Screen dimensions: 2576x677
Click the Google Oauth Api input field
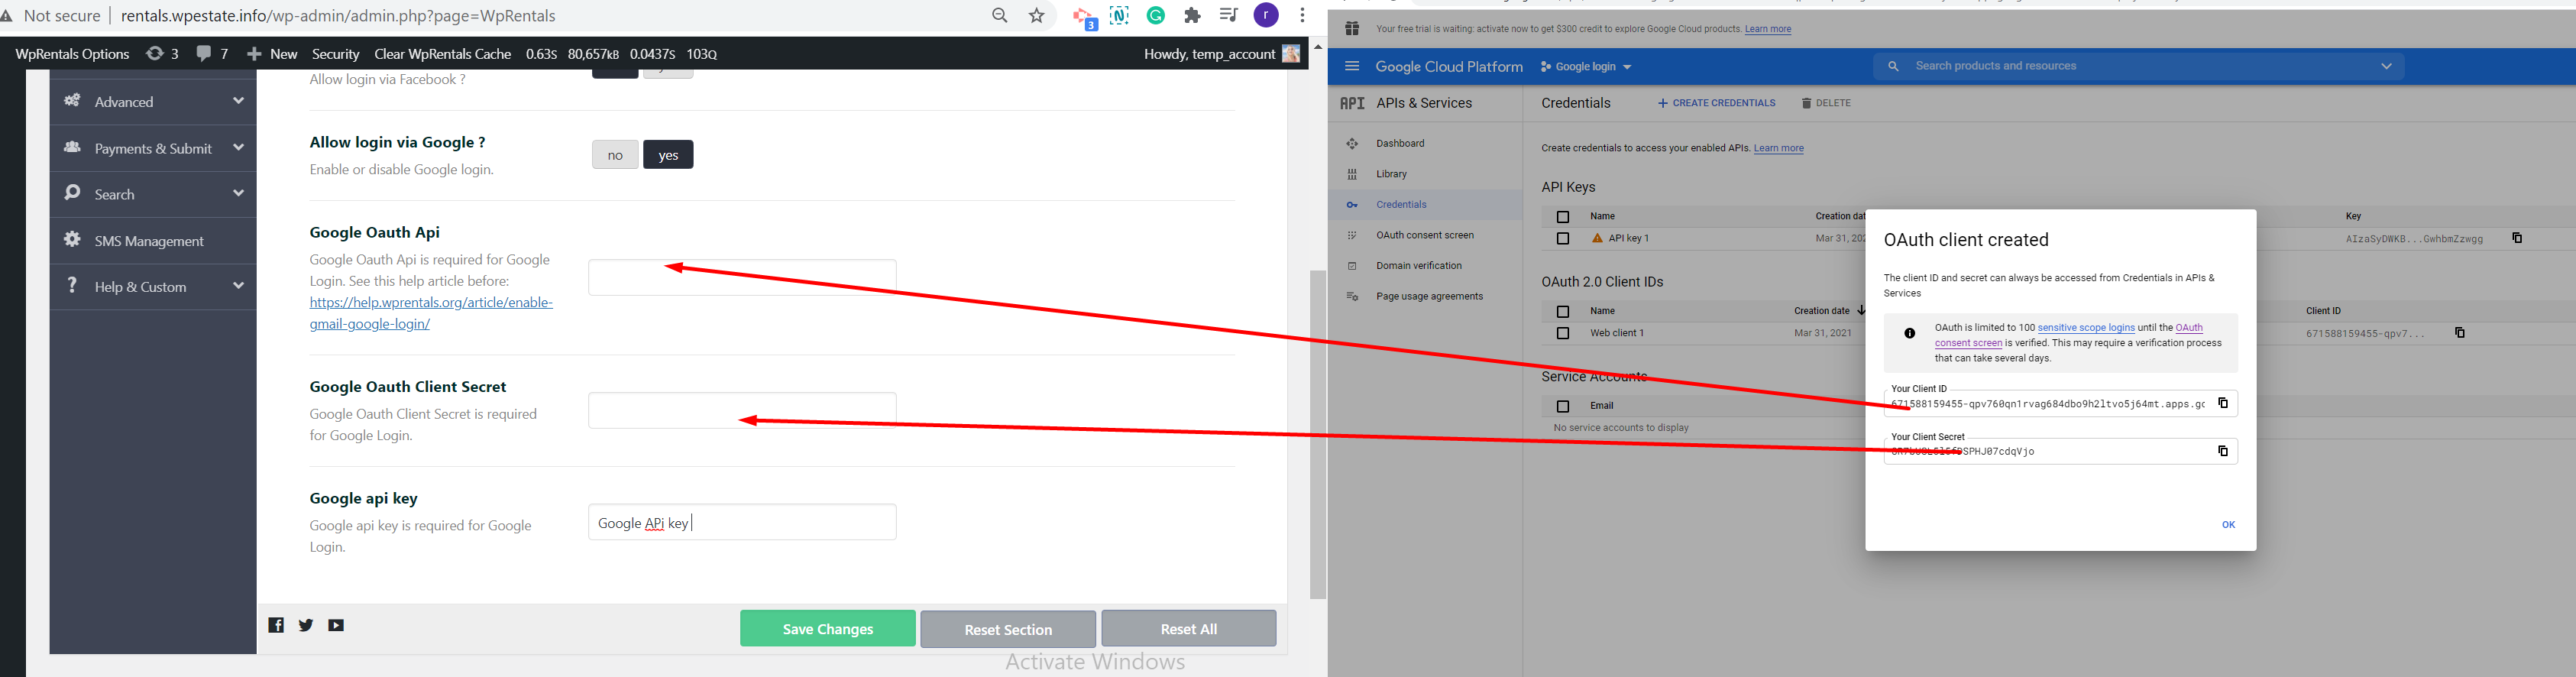(742, 277)
